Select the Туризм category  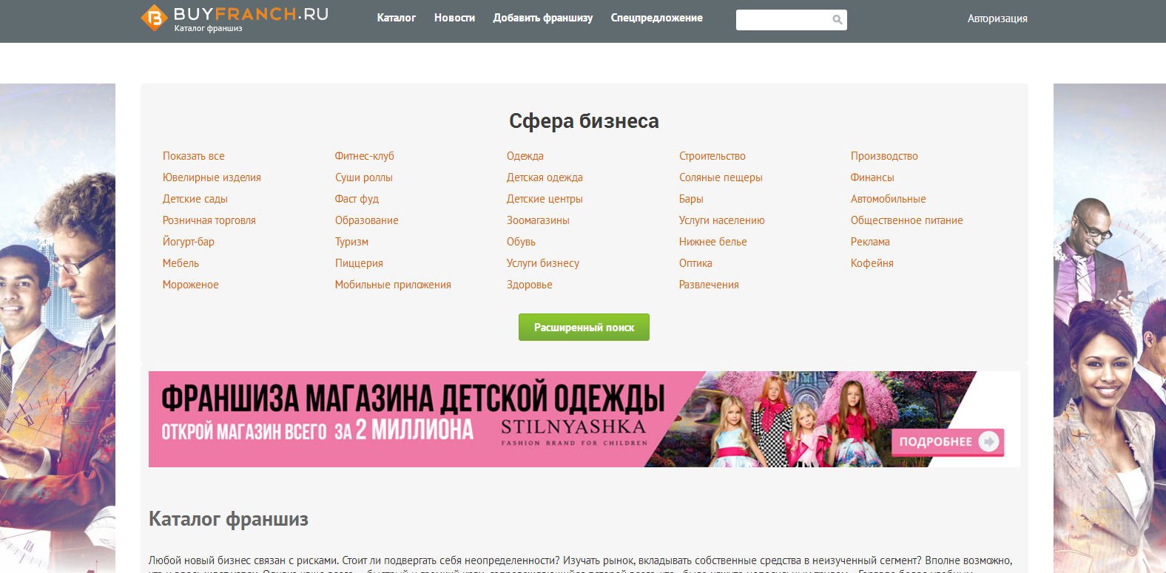(x=351, y=242)
